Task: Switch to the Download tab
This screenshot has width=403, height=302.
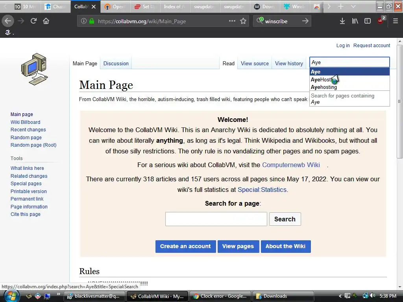Action: tap(265, 7)
